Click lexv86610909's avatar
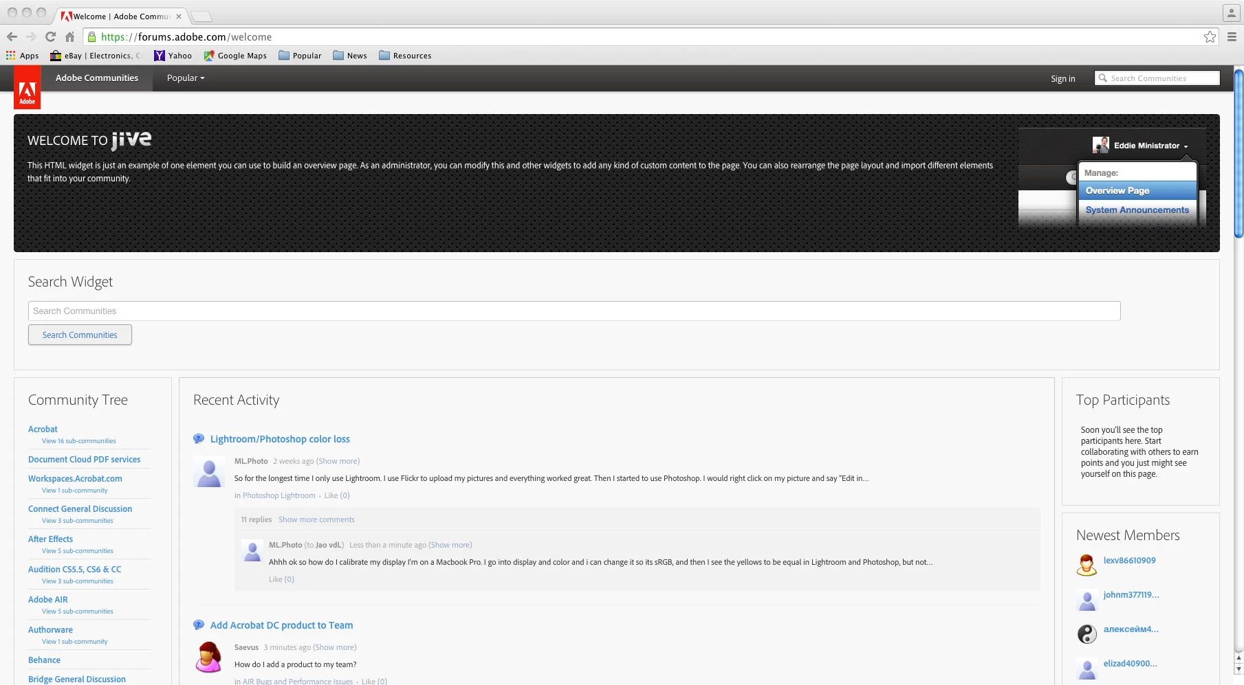Viewport: 1244px width, 685px height. point(1087,565)
